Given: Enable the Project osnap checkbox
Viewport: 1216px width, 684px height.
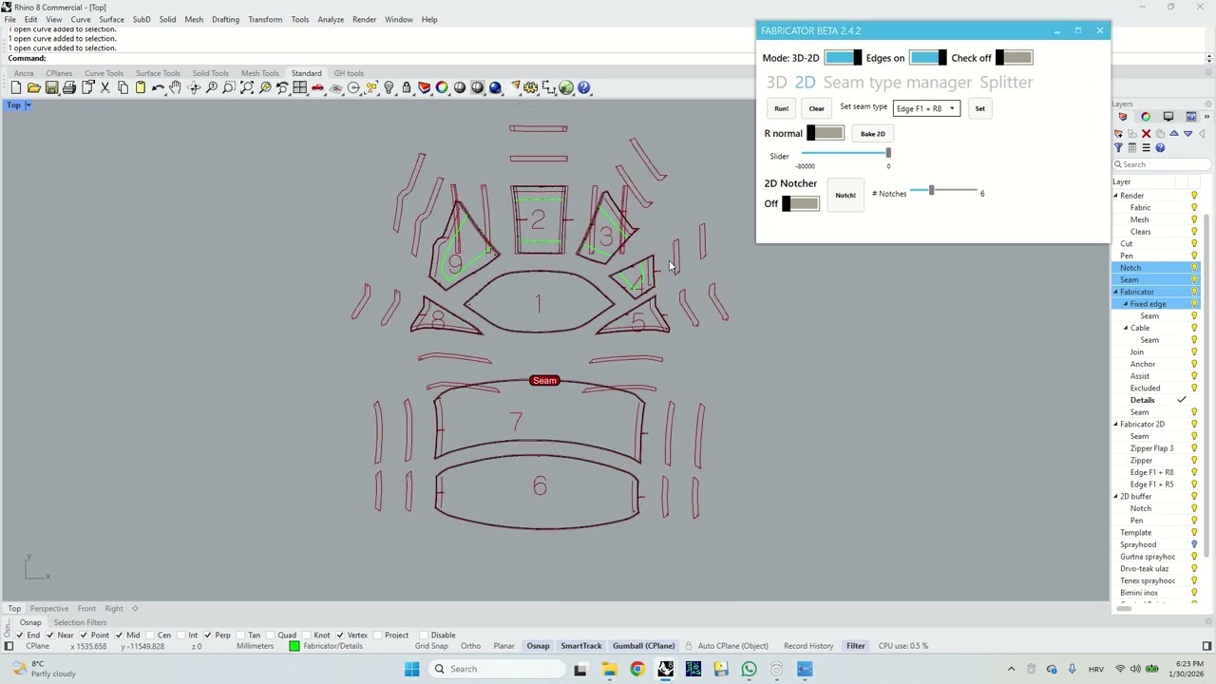Looking at the screenshot, I should [x=376, y=635].
